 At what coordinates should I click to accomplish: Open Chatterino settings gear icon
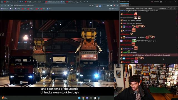(x=161, y=2)
